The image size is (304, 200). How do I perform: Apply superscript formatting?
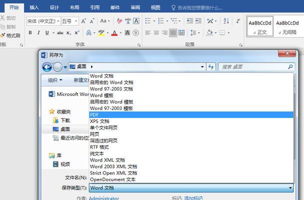coord(77,32)
